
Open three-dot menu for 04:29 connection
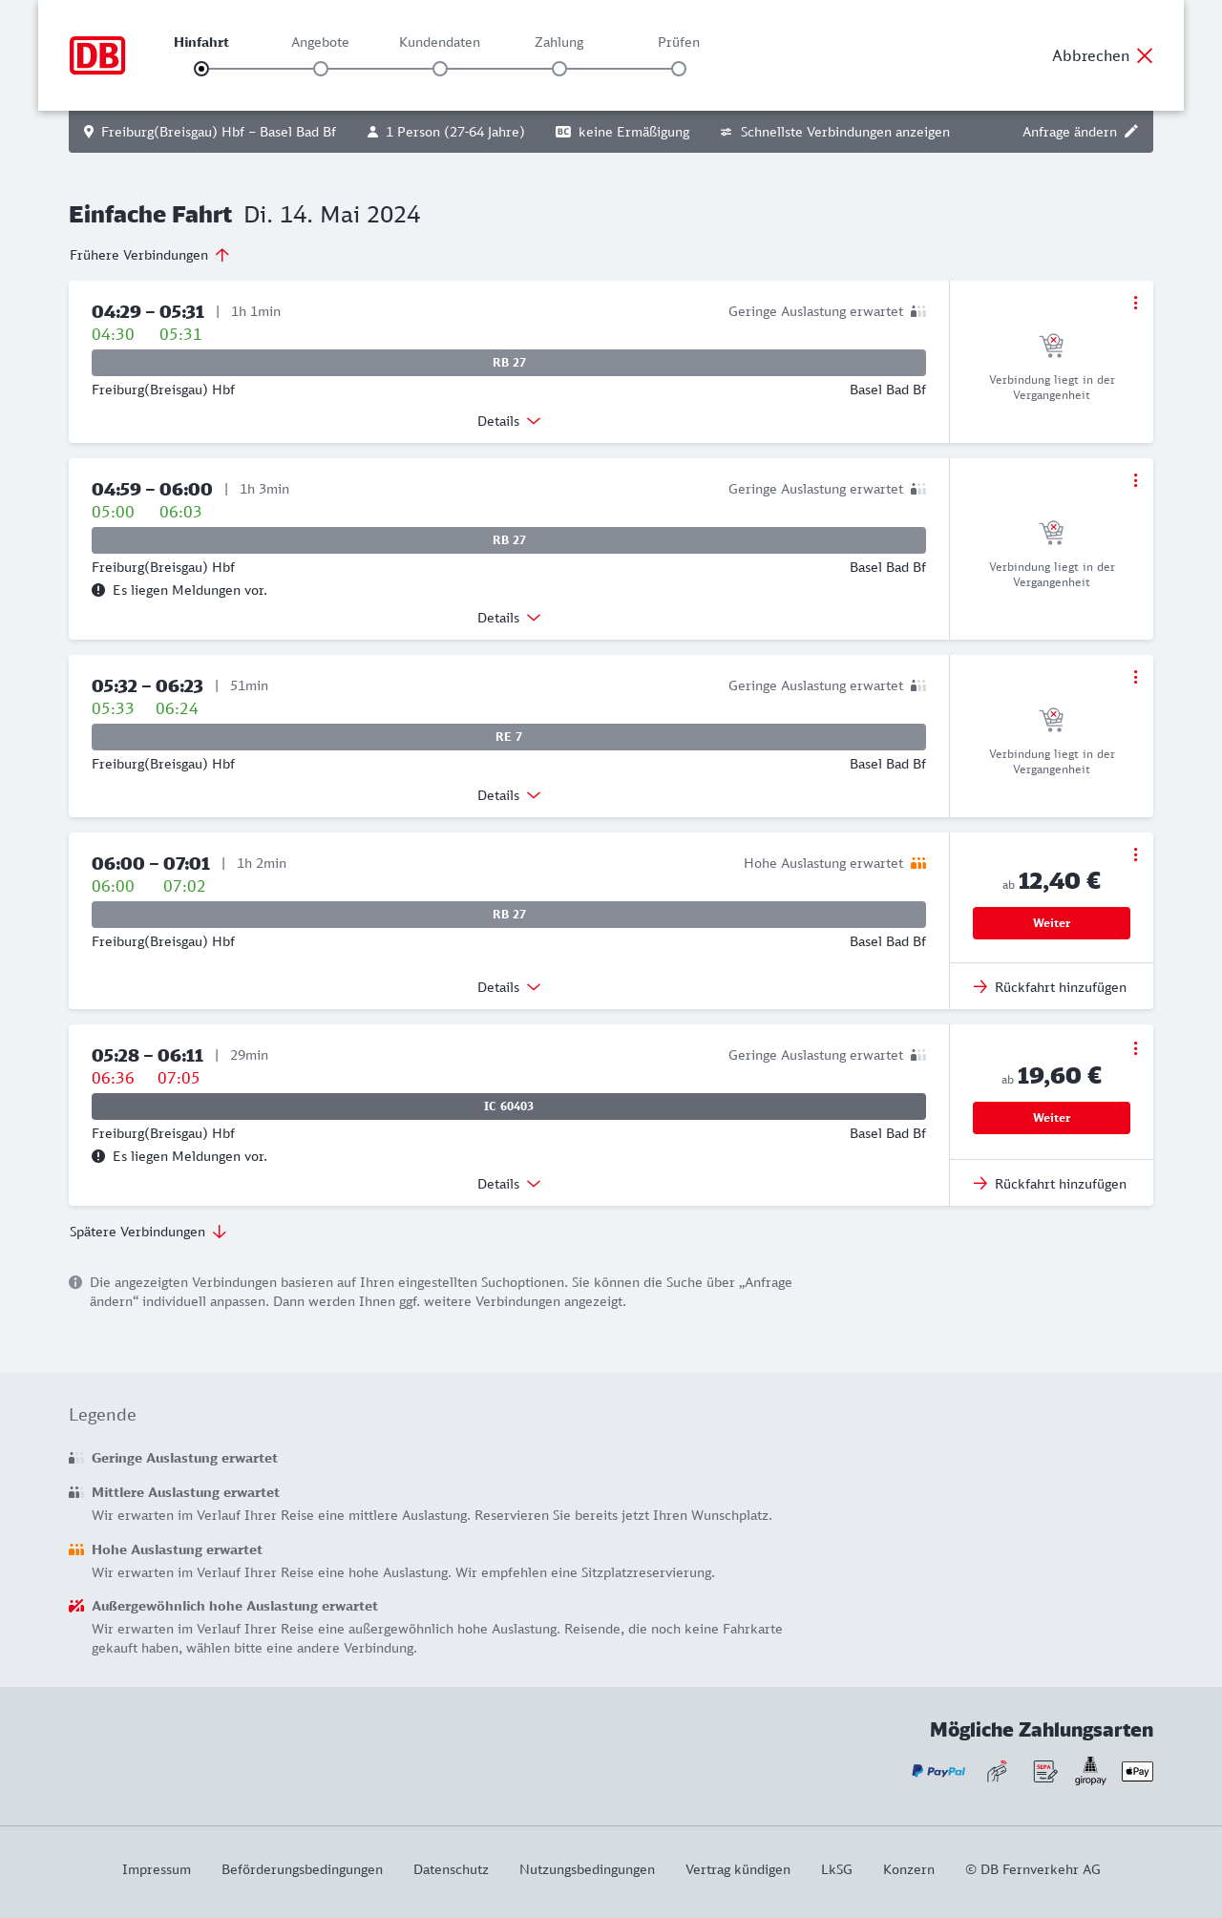click(x=1135, y=303)
